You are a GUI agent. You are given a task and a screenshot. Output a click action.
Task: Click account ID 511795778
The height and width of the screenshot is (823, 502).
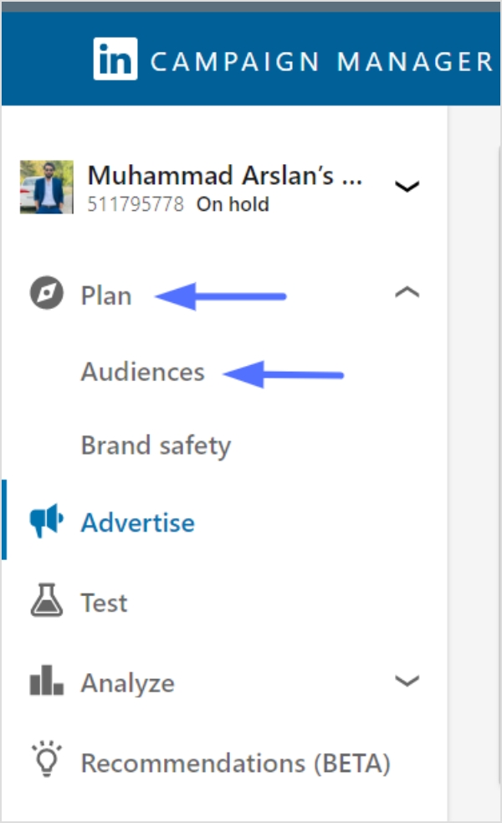pyautogui.click(x=136, y=203)
